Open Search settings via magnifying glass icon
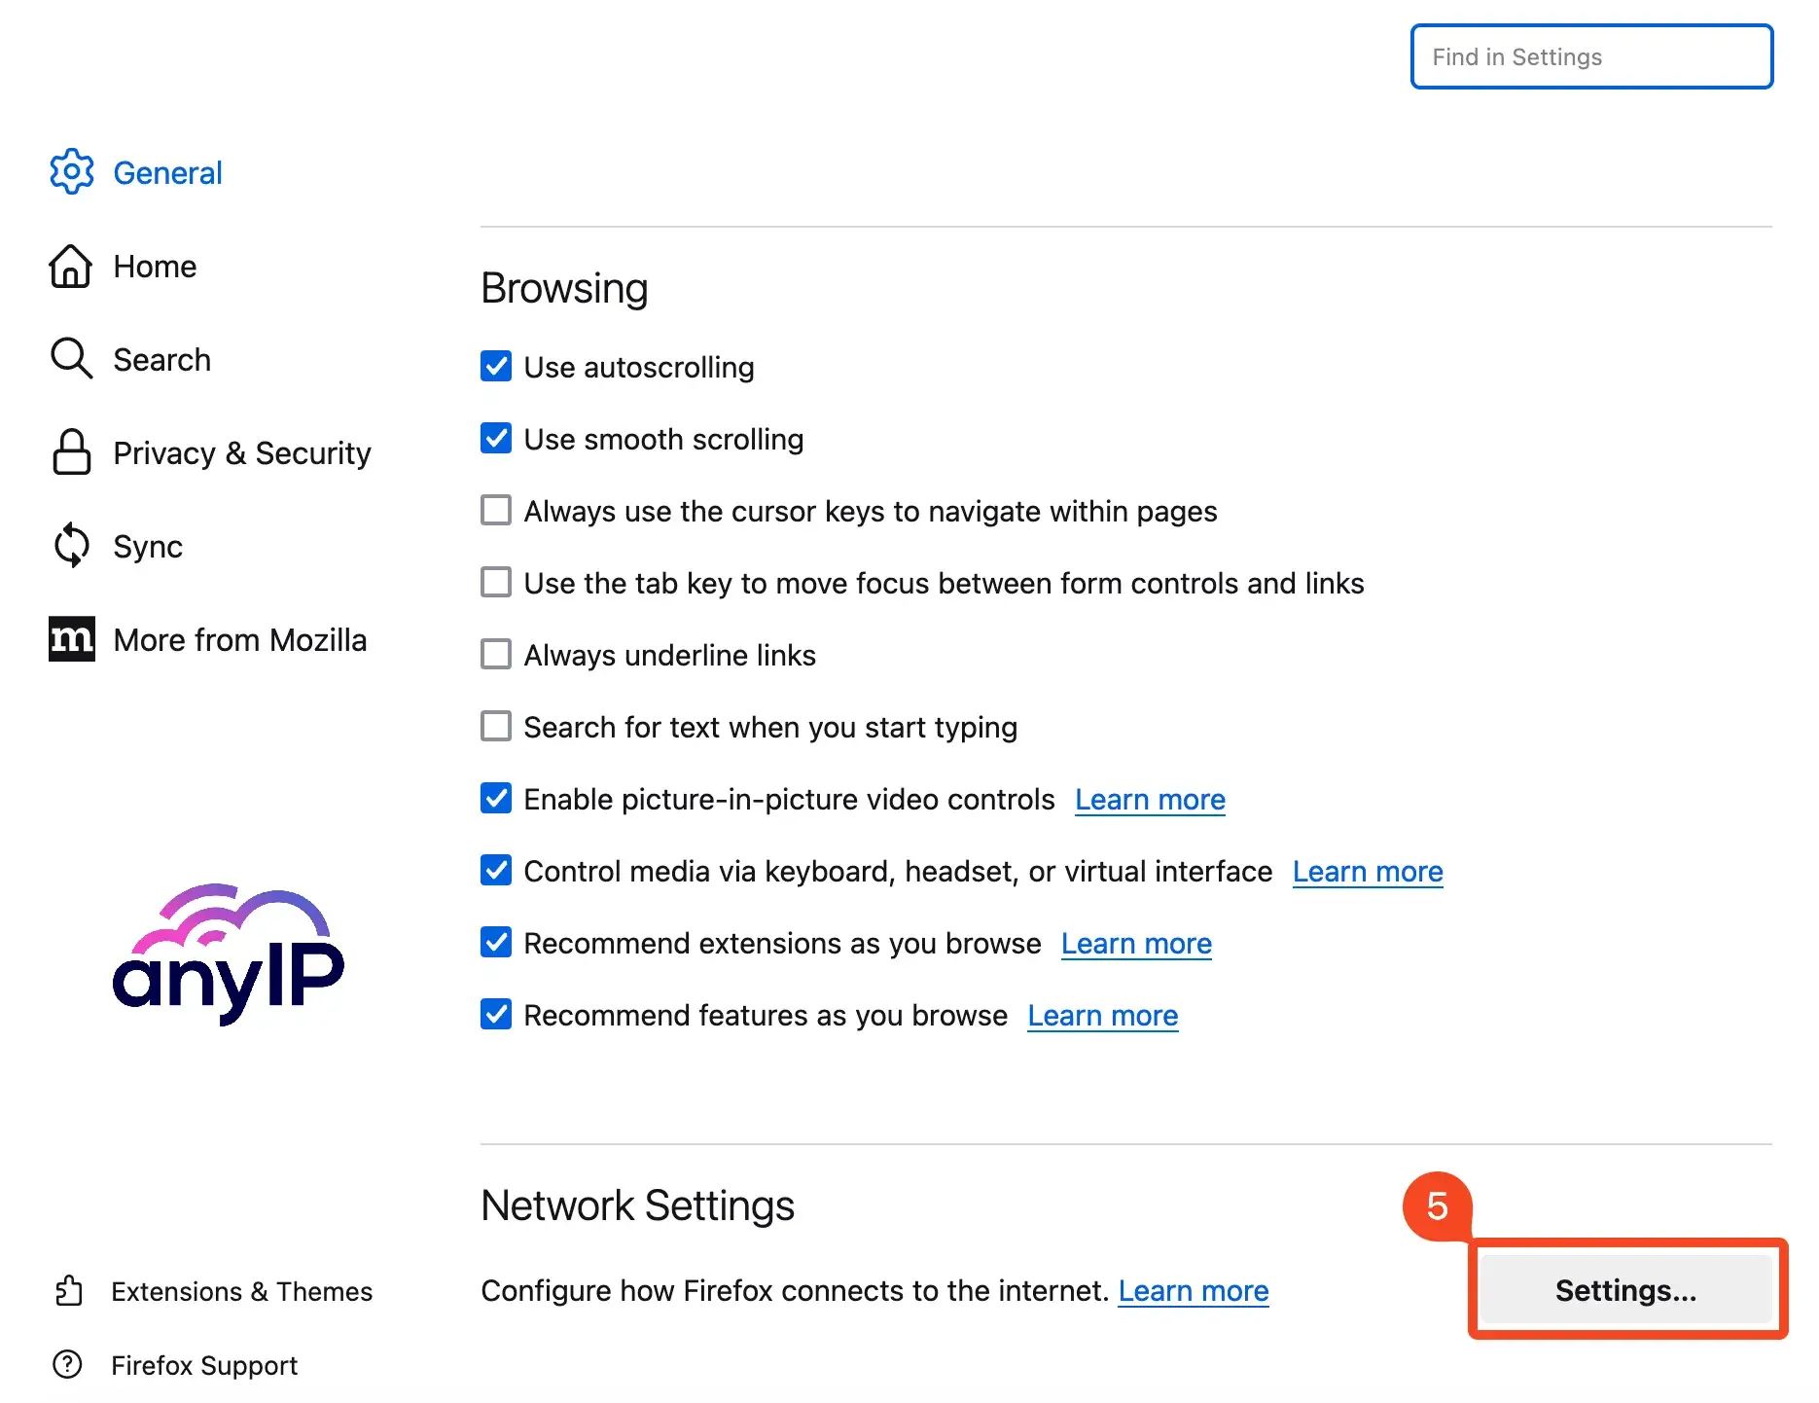 click(70, 359)
